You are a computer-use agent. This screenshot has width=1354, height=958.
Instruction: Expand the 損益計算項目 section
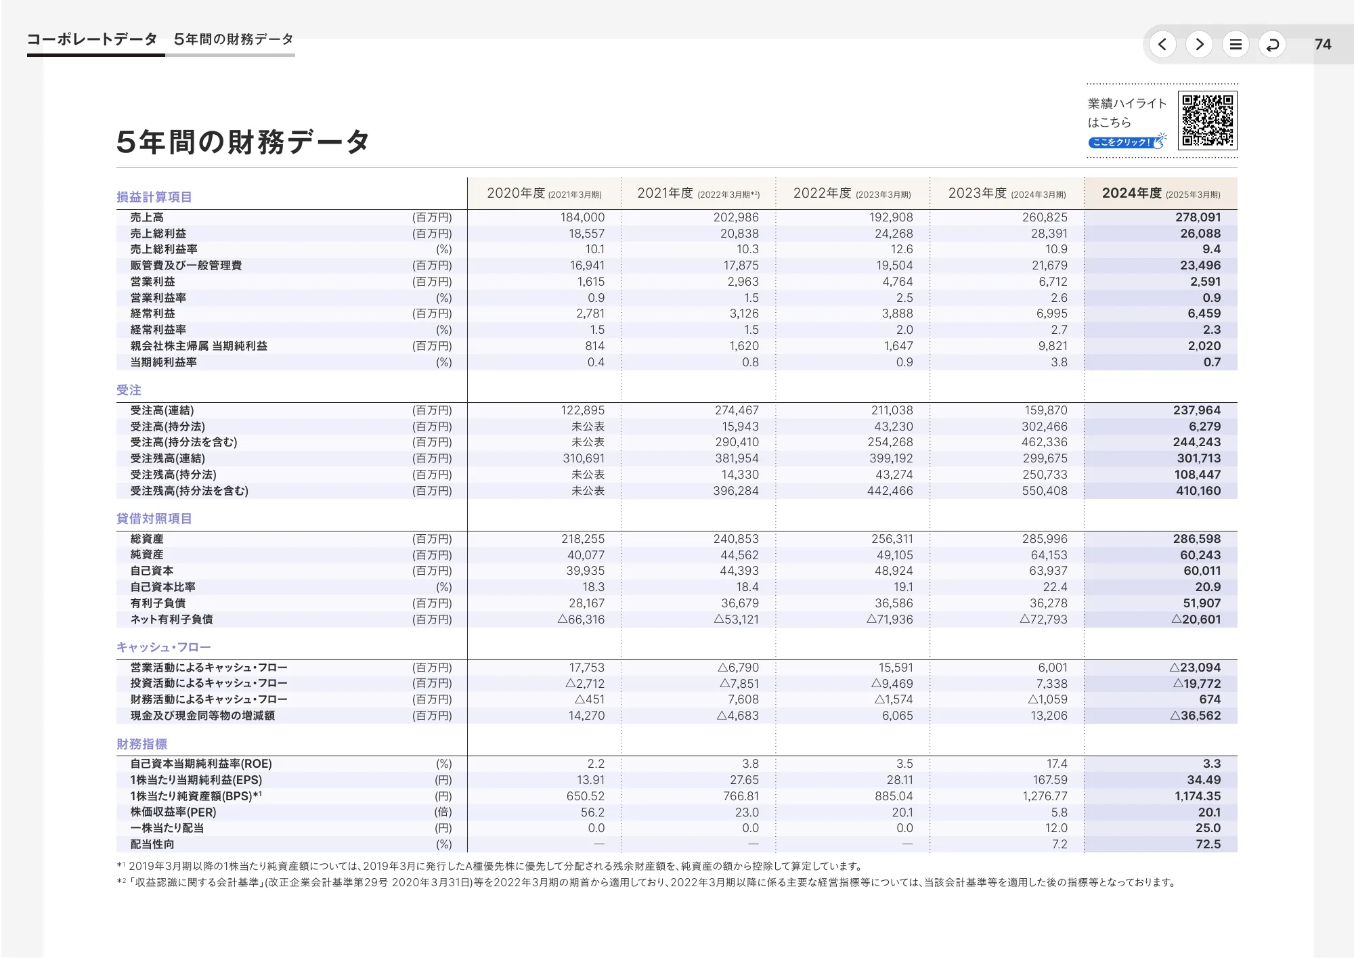coord(152,198)
